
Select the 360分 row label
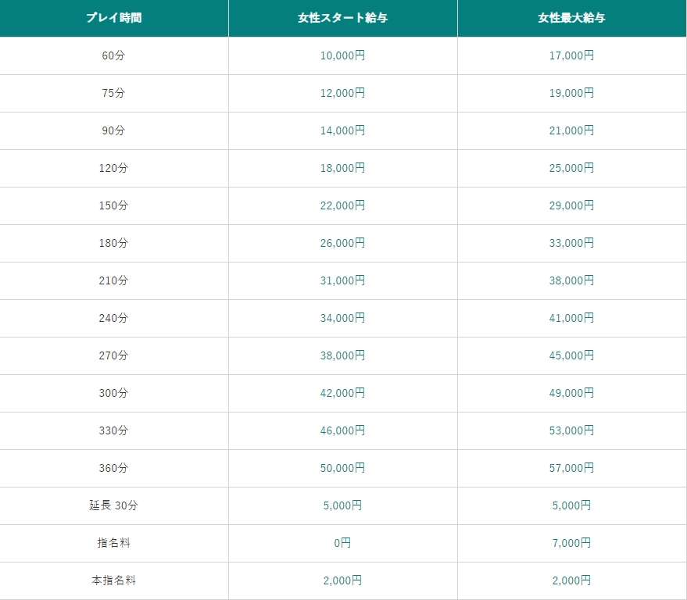(x=113, y=468)
